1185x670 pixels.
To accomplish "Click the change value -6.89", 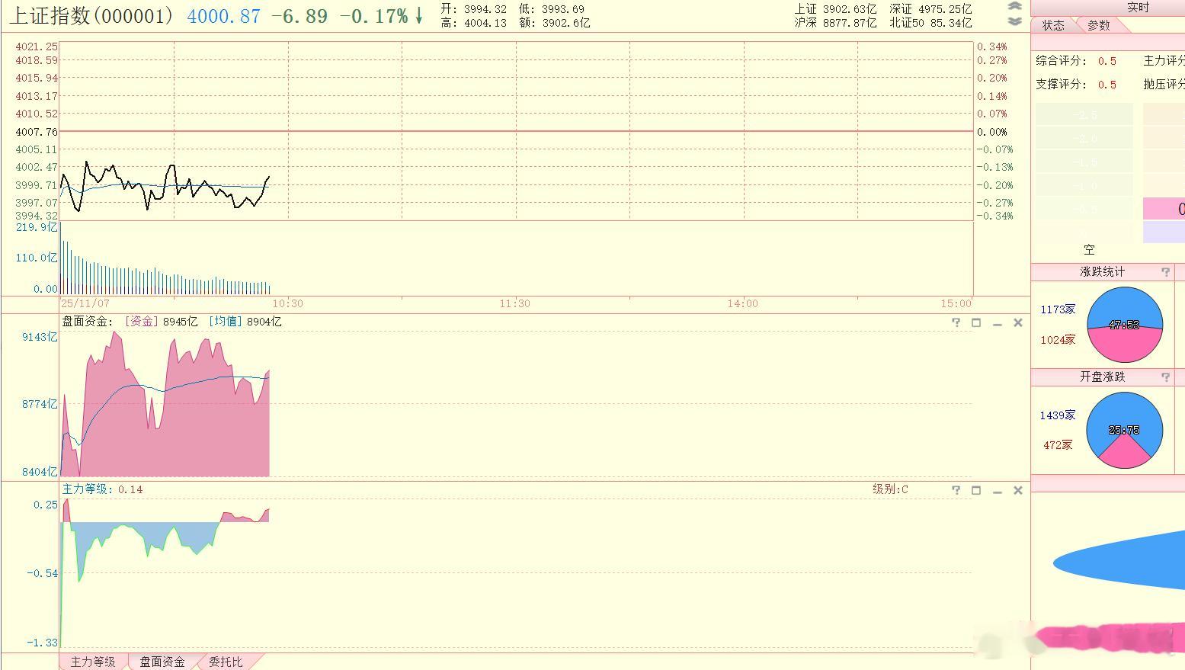I will coord(299,16).
